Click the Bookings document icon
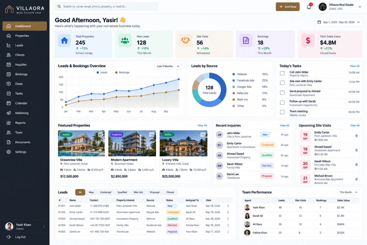Image resolution: width=367 pixels, height=245 pixels. click(x=246, y=40)
